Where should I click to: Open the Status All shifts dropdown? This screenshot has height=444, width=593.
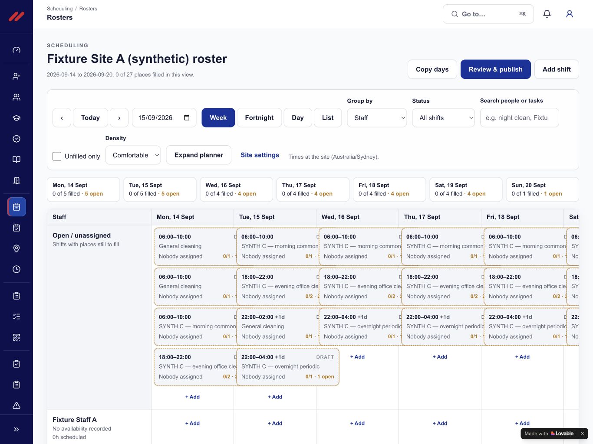pos(444,118)
